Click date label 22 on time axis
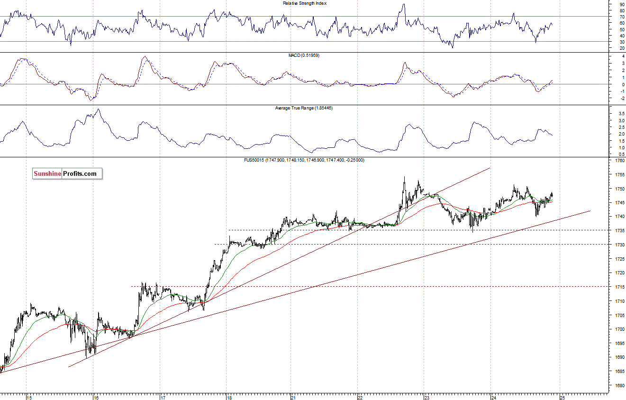This screenshot has width=626, height=400. pyautogui.click(x=360, y=397)
